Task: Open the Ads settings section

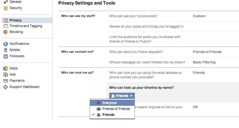Action: [13, 74]
